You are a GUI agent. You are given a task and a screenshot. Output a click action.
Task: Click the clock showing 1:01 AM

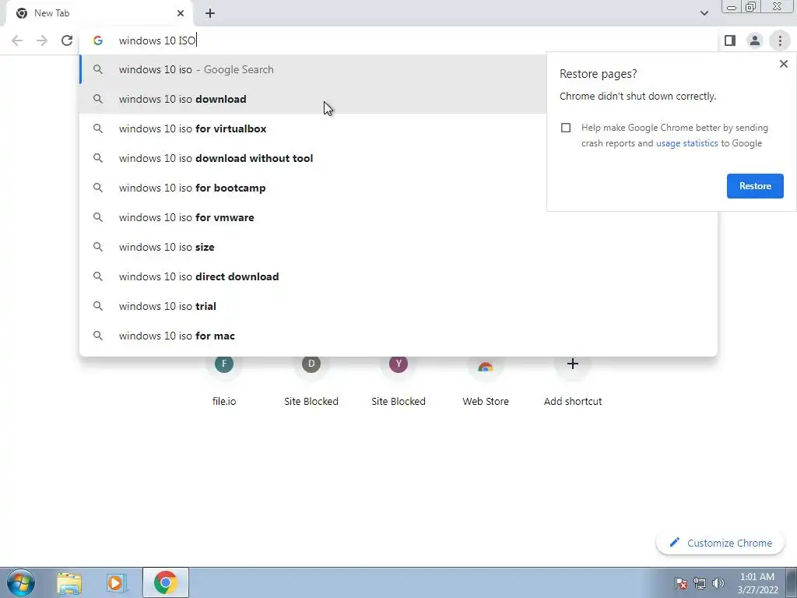757,583
